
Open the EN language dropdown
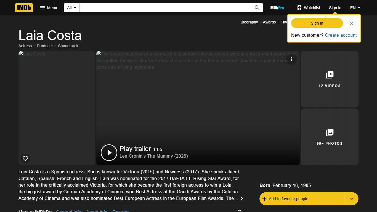[355, 8]
